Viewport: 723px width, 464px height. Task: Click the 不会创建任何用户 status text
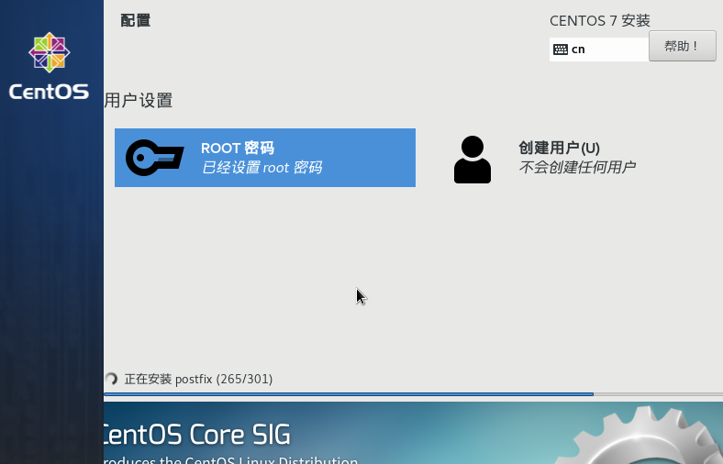[577, 167]
